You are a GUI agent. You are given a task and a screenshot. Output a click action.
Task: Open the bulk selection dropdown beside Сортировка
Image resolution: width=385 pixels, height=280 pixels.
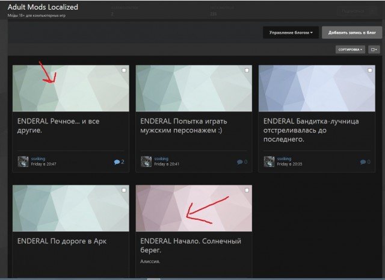(x=374, y=49)
